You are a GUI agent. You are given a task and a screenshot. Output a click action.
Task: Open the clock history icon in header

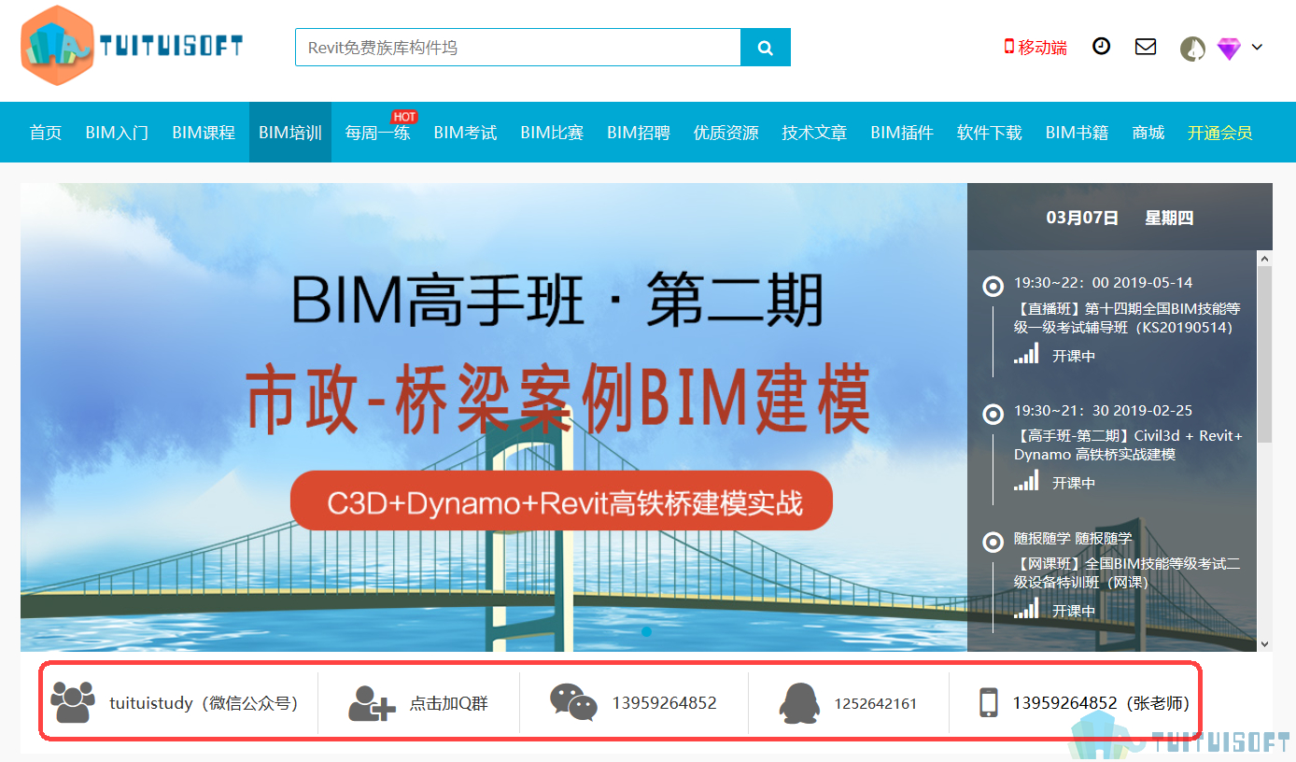click(1102, 46)
